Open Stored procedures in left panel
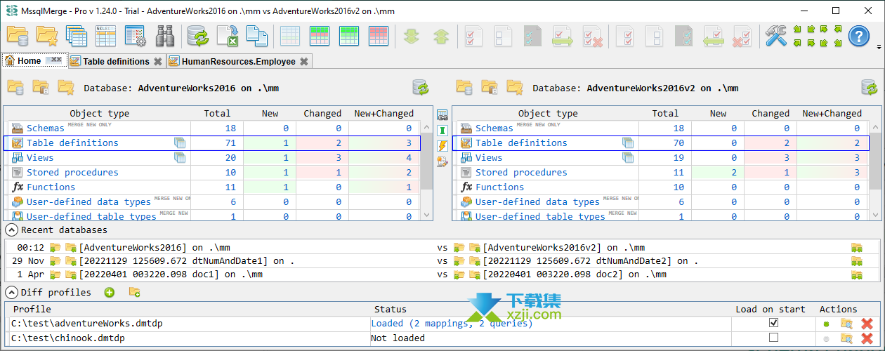This screenshot has width=885, height=351. [72, 172]
